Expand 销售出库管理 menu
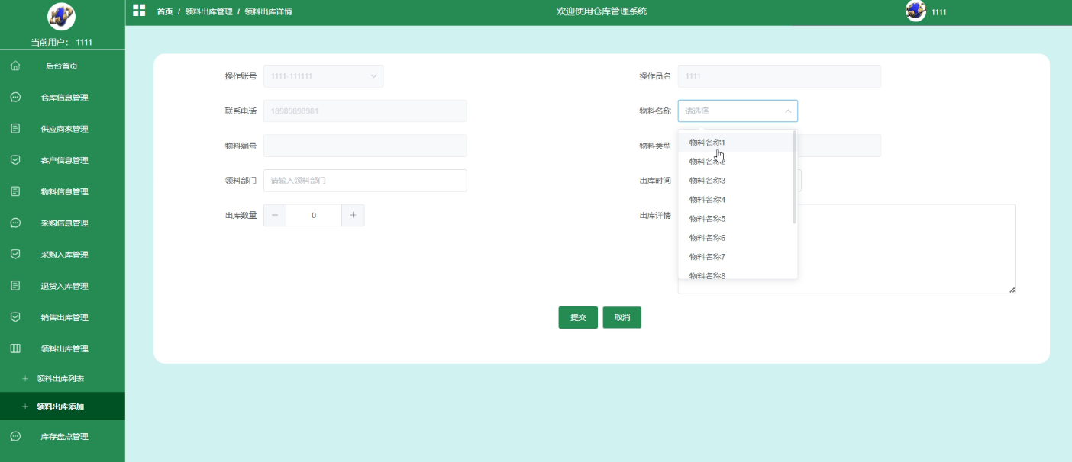 [63, 317]
